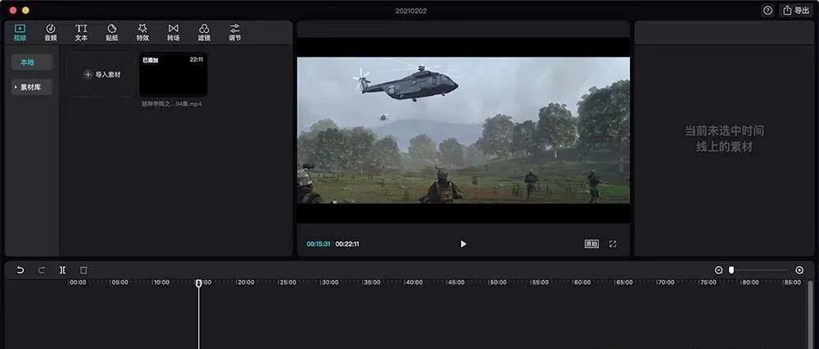Click the timeline playhead marker
Screen dimensions: 819x349
[198, 283]
